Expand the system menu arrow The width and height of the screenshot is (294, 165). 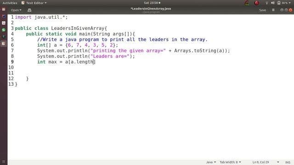click(x=290, y=3)
